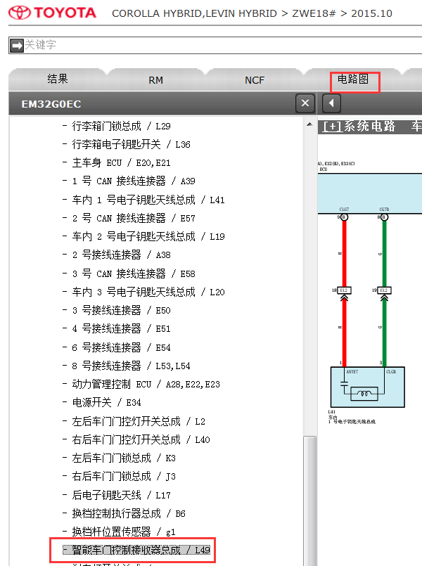422x566 pixels.
Task: Select 2 号 CAN 接线连接器 / E57
Action: click(133, 218)
